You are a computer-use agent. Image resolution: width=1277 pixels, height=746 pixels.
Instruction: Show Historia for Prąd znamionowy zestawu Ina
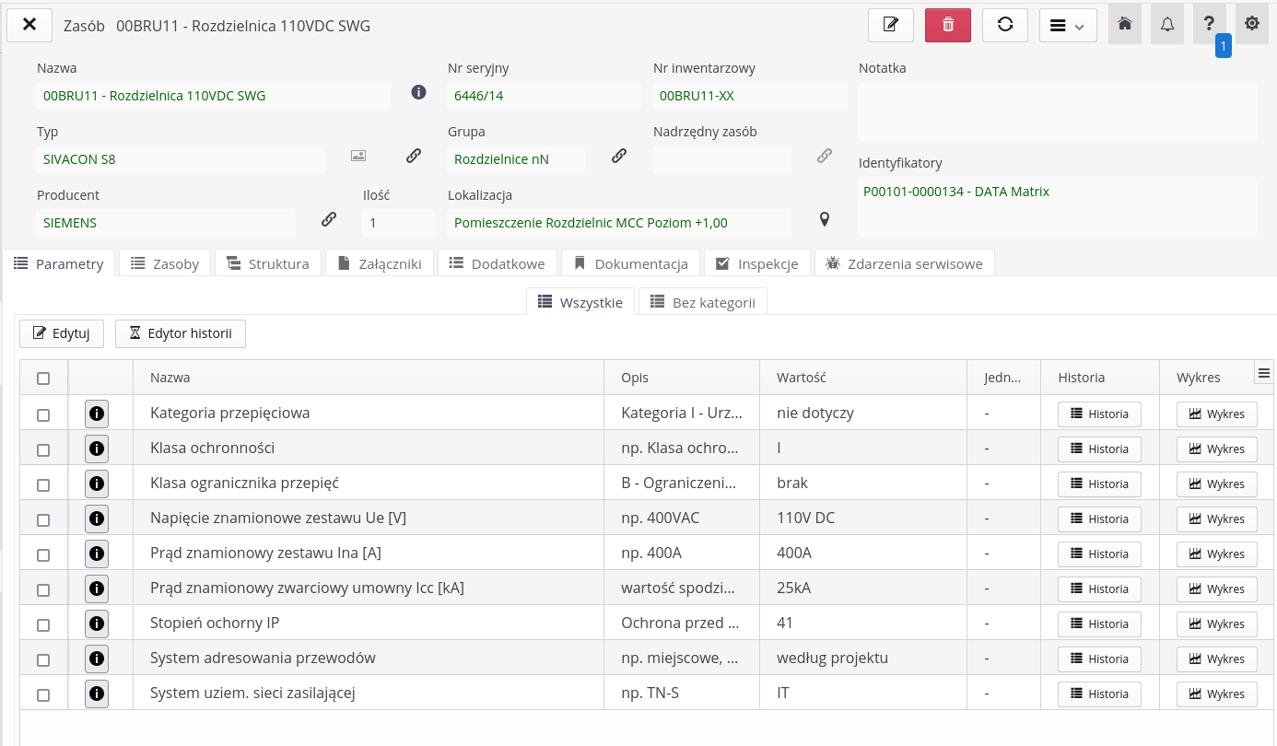pos(1098,554)
